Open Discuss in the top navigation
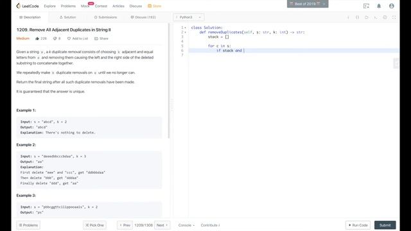The height and width of the screenshot is (231, 411). (136, 6)
